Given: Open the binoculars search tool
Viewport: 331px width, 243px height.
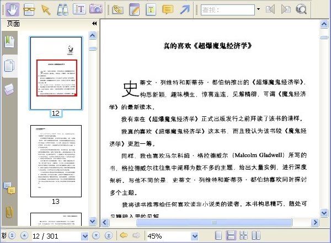Looking at the screenshot, I should click(62, 9).
